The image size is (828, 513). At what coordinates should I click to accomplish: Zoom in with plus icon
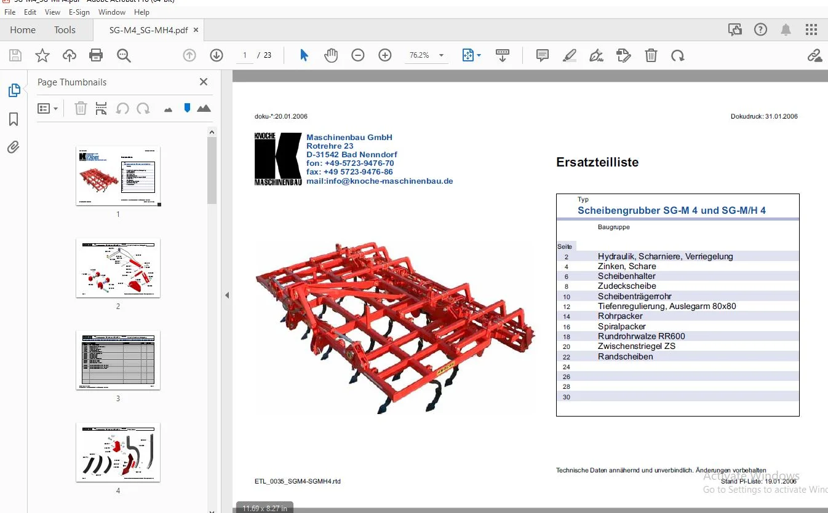pyautogui.click(x=385, y=55)
